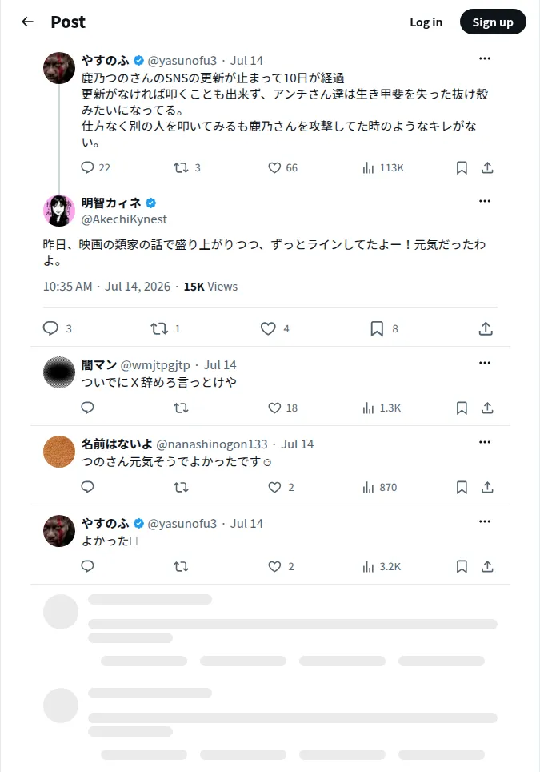Open more options for 闇マン's reply

click(485, 363)
